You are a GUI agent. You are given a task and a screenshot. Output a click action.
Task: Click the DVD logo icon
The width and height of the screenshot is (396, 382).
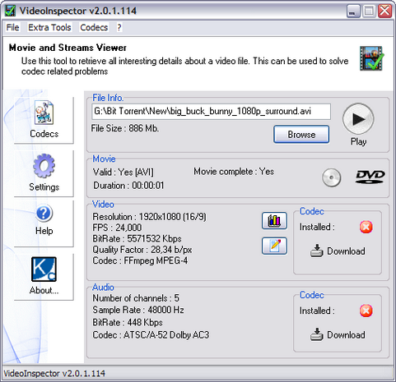click(x=370, y=177)
